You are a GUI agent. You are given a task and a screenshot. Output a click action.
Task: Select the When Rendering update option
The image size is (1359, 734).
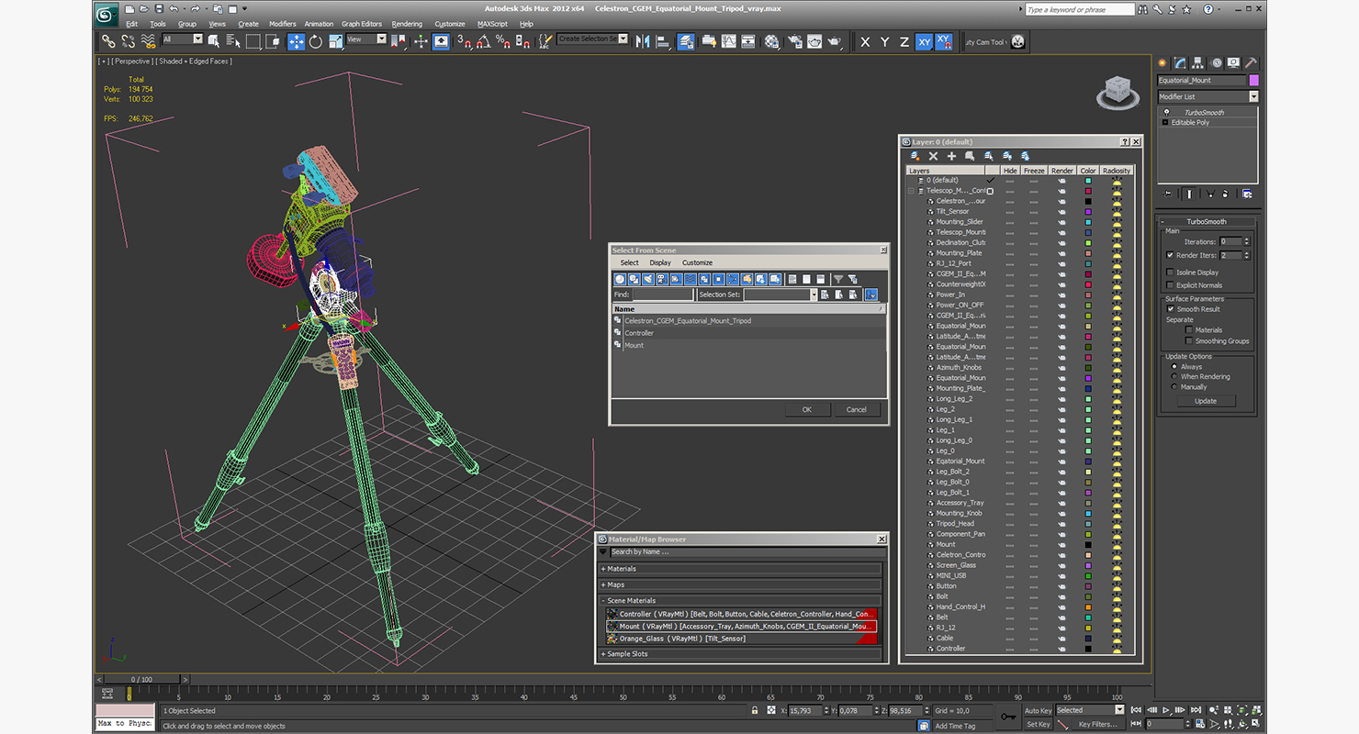[1174, 377]
